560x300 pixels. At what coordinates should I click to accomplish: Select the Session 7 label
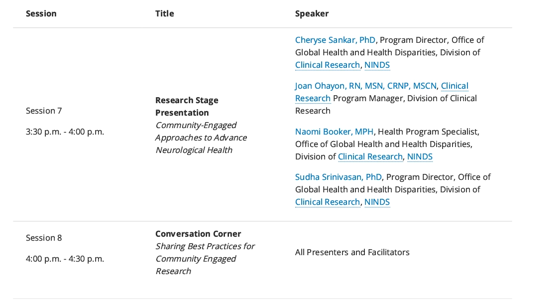click(44, 111)
